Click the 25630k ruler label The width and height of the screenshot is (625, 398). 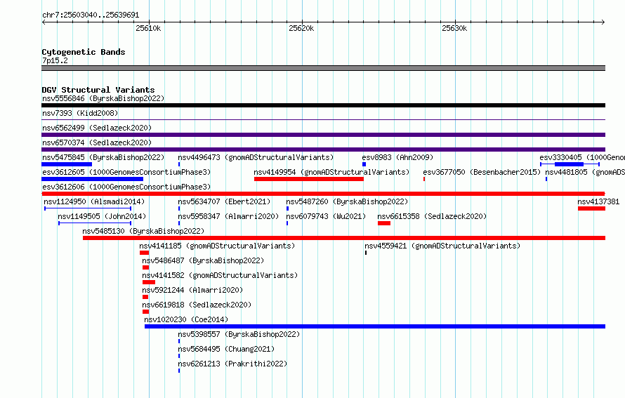(454, 28)
